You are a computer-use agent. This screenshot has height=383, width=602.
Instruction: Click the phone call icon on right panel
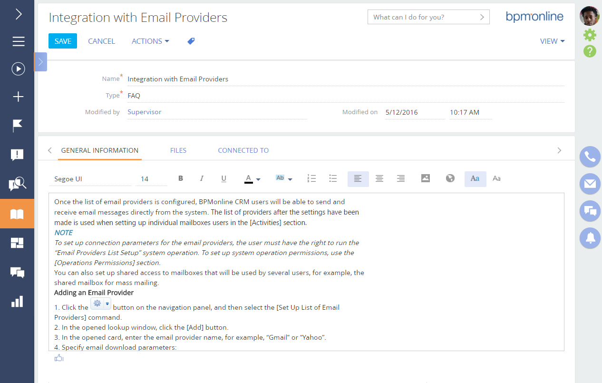click(590, 157)
